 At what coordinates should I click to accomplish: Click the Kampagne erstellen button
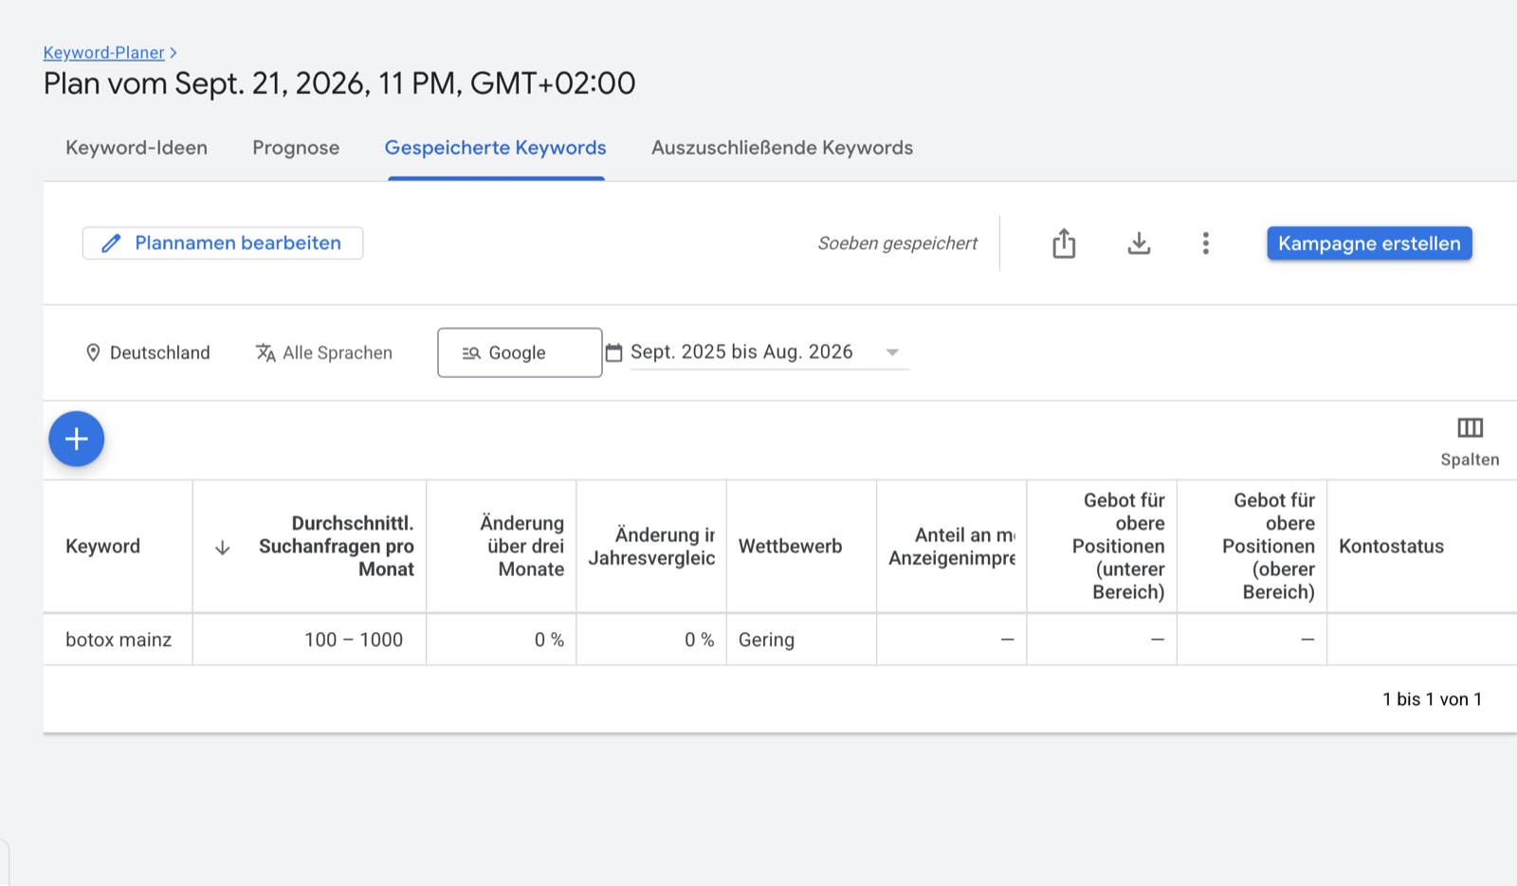click(1369, 244)
